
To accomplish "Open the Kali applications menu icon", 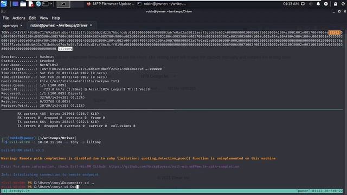I will [x=4, y=4].
